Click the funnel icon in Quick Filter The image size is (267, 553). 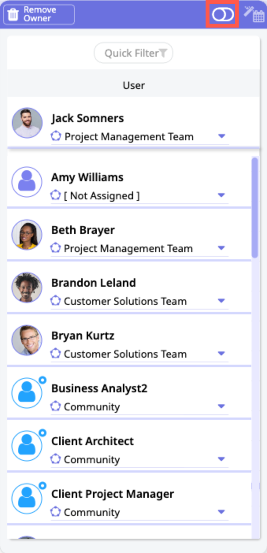tap(163, 53)
